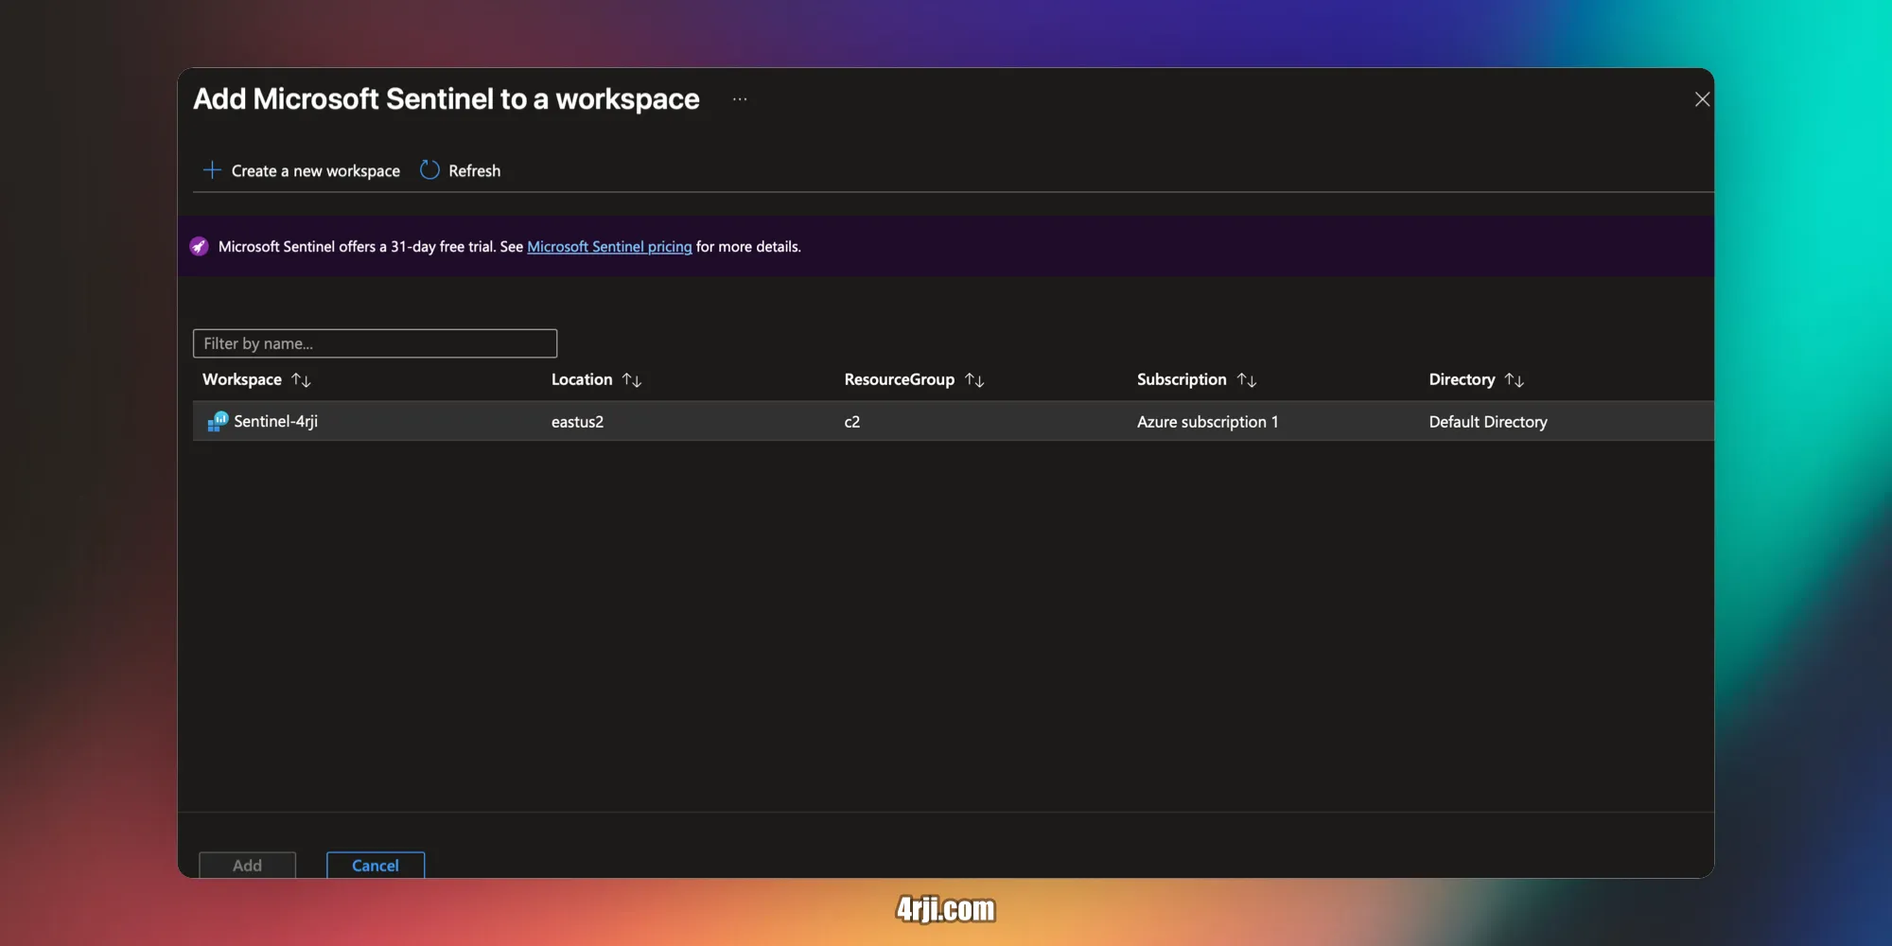Click the workspace icon beside Sentinel-4rji
The height and width of the screenshot is (946, 1892).
[217, 421]
